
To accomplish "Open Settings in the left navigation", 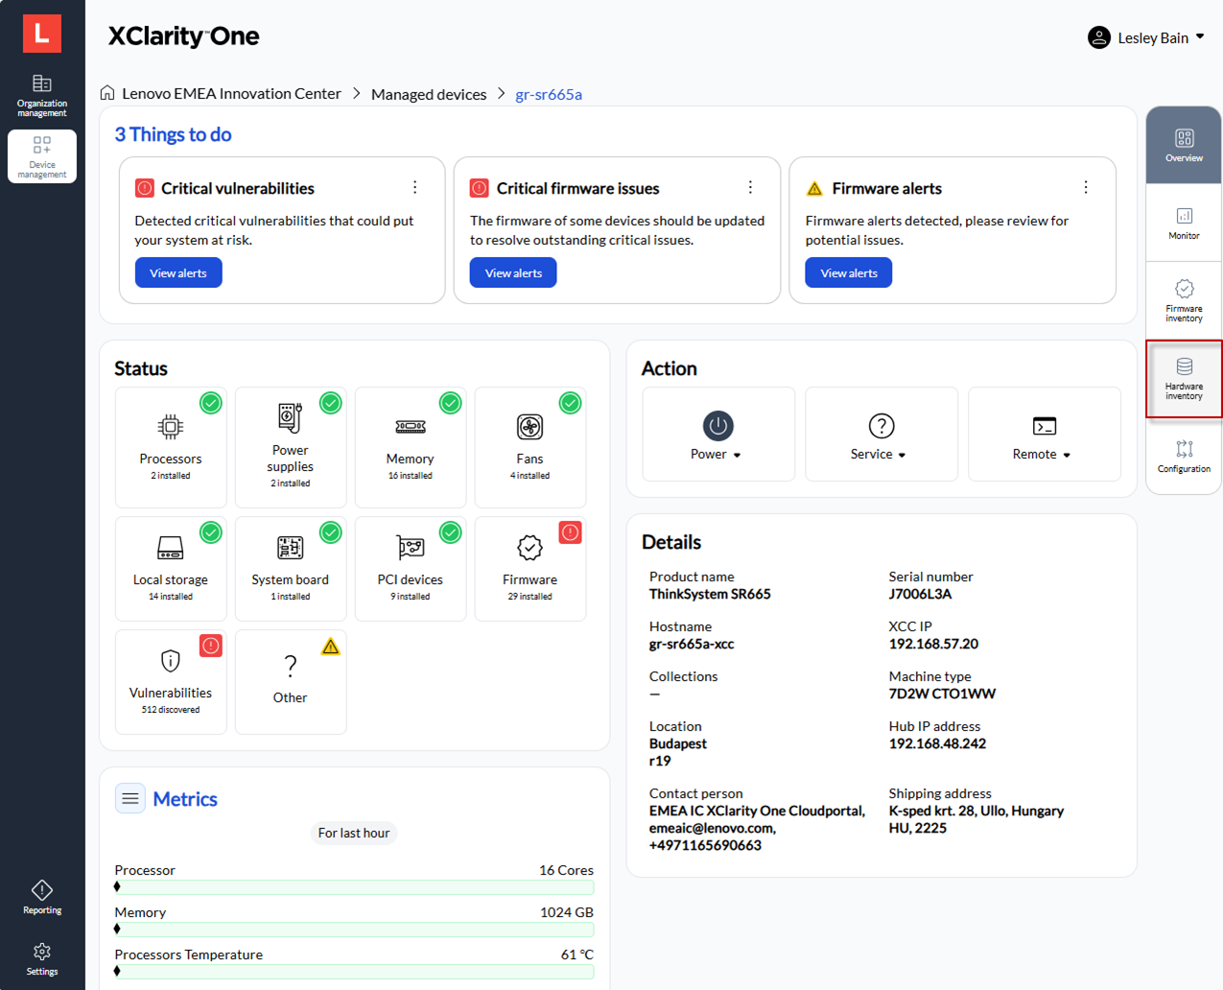I will tap(42, 958).
